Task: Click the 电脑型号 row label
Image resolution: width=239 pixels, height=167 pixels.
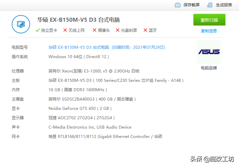Action: [x=20, y=47]
